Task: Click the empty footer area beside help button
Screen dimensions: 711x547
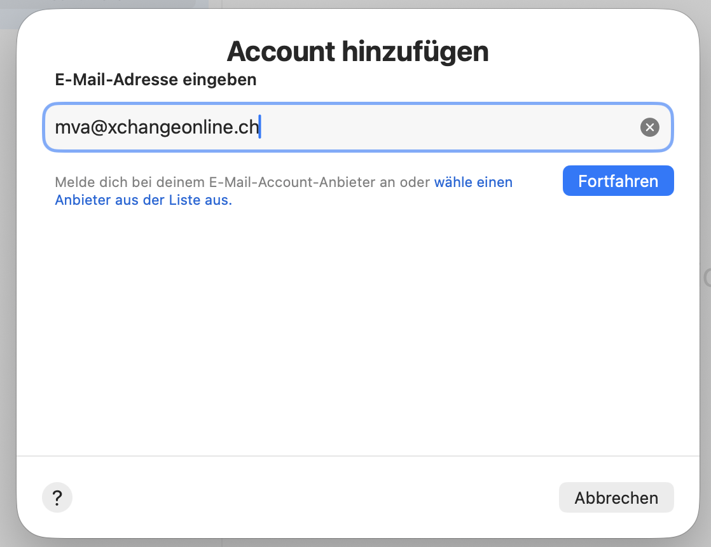Action: point(305,497)
